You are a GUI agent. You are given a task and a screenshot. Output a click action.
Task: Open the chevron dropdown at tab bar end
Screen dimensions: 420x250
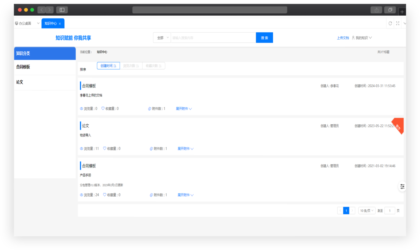point(404,23)
